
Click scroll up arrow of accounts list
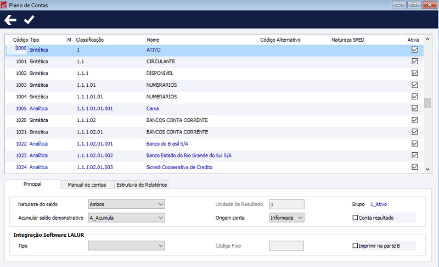point(427,39)
